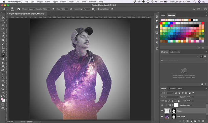
Task: Pick the red swatch in Swatches panel
Action: (x=161, y=23)
